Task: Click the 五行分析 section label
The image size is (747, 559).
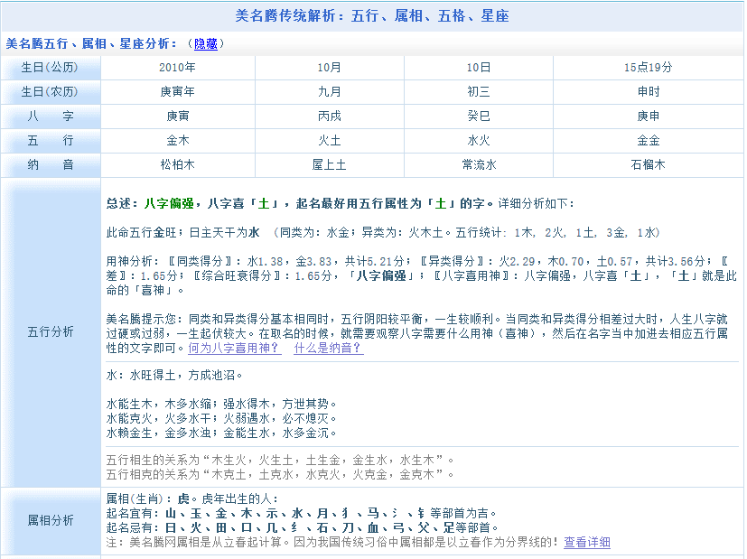Action: click(x=51, y=331)
